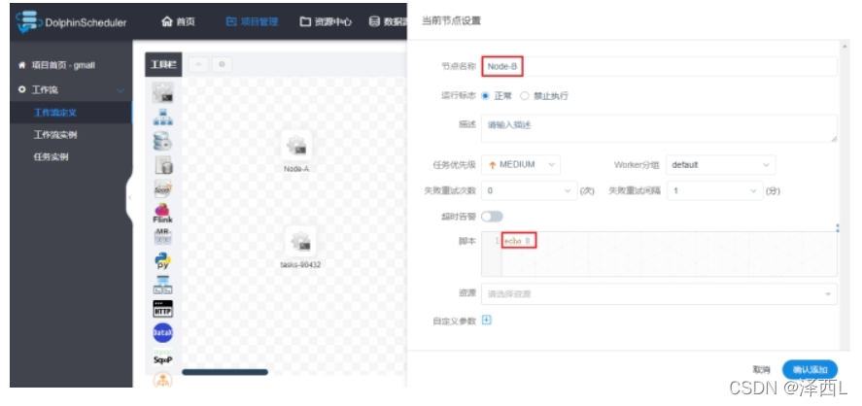Select the DataX task icon
Image resolution: width=862 pixels, height=406 pixels.
(162, 332)
